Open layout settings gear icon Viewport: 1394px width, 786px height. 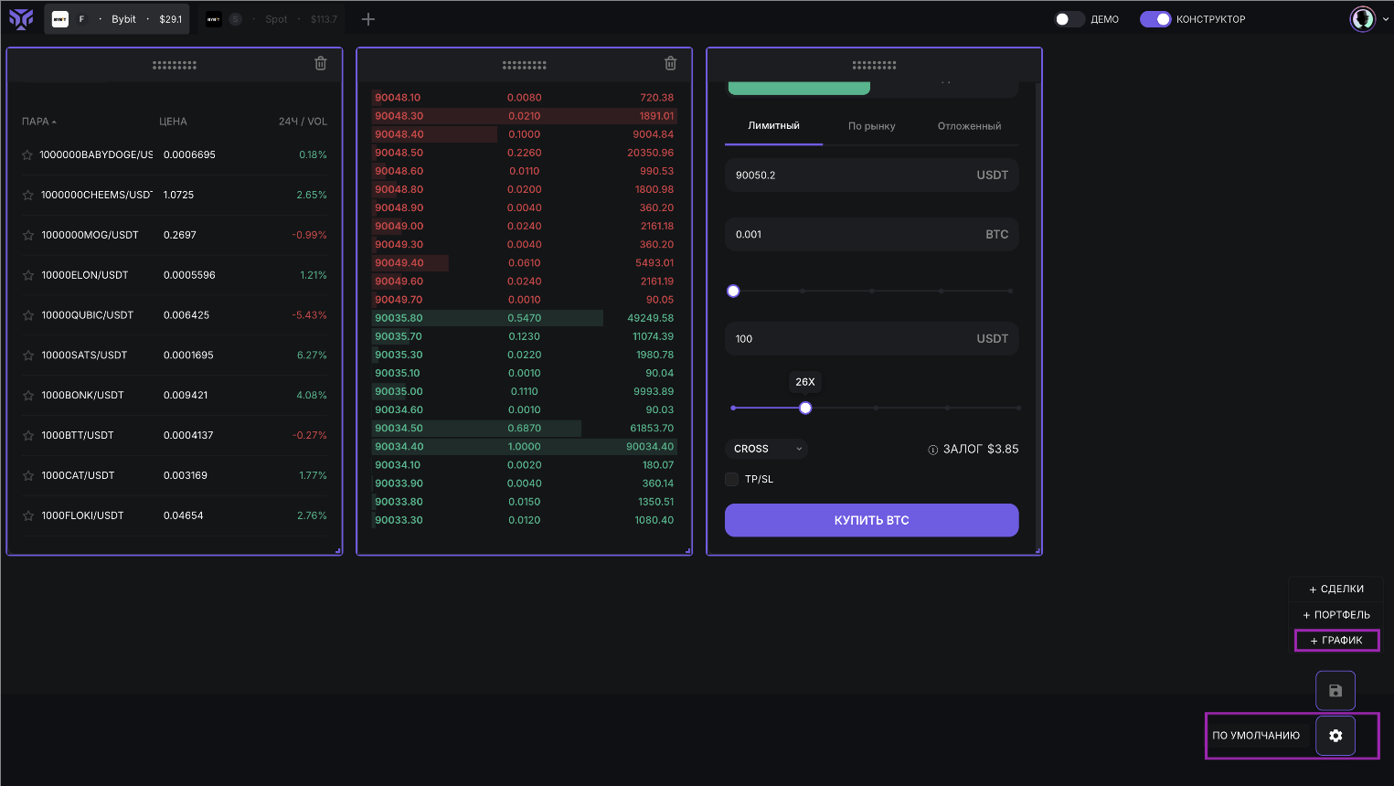click(x=1335, y=736)
